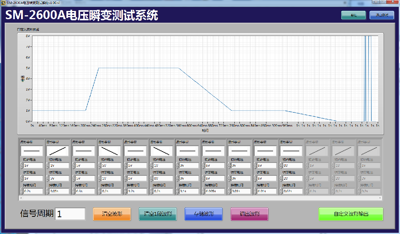The image size is (400, 234).
Task: Click the SM-2600A电压瞬变测试系统 title text
Action: (82, 15)
